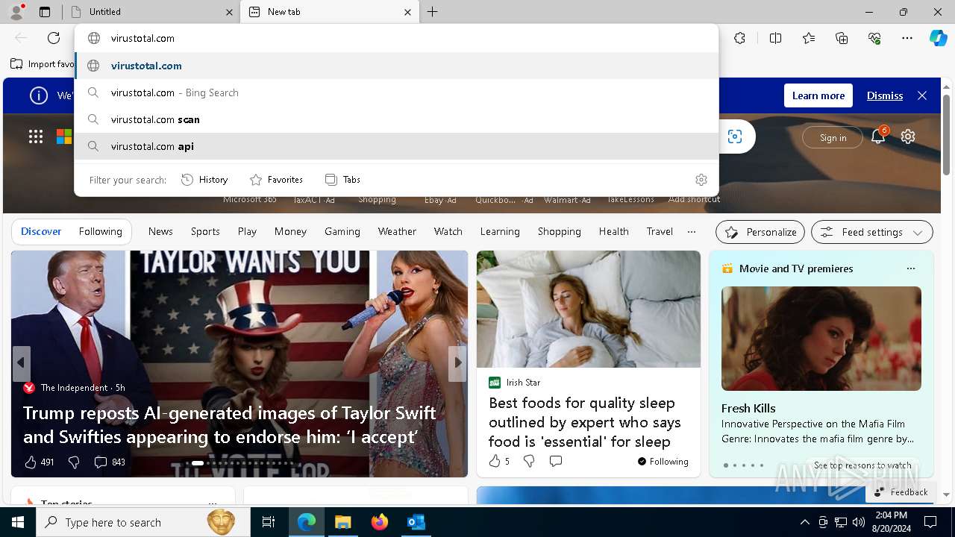Click the Personalize button
The width and height of the screenshot is (955, 537).
[760, 232]
